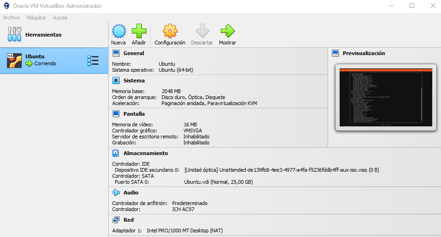The width and height of the screenshot is (441, 237).
Task: Open Ubuntu machine list menu icon
Action: 93,61
